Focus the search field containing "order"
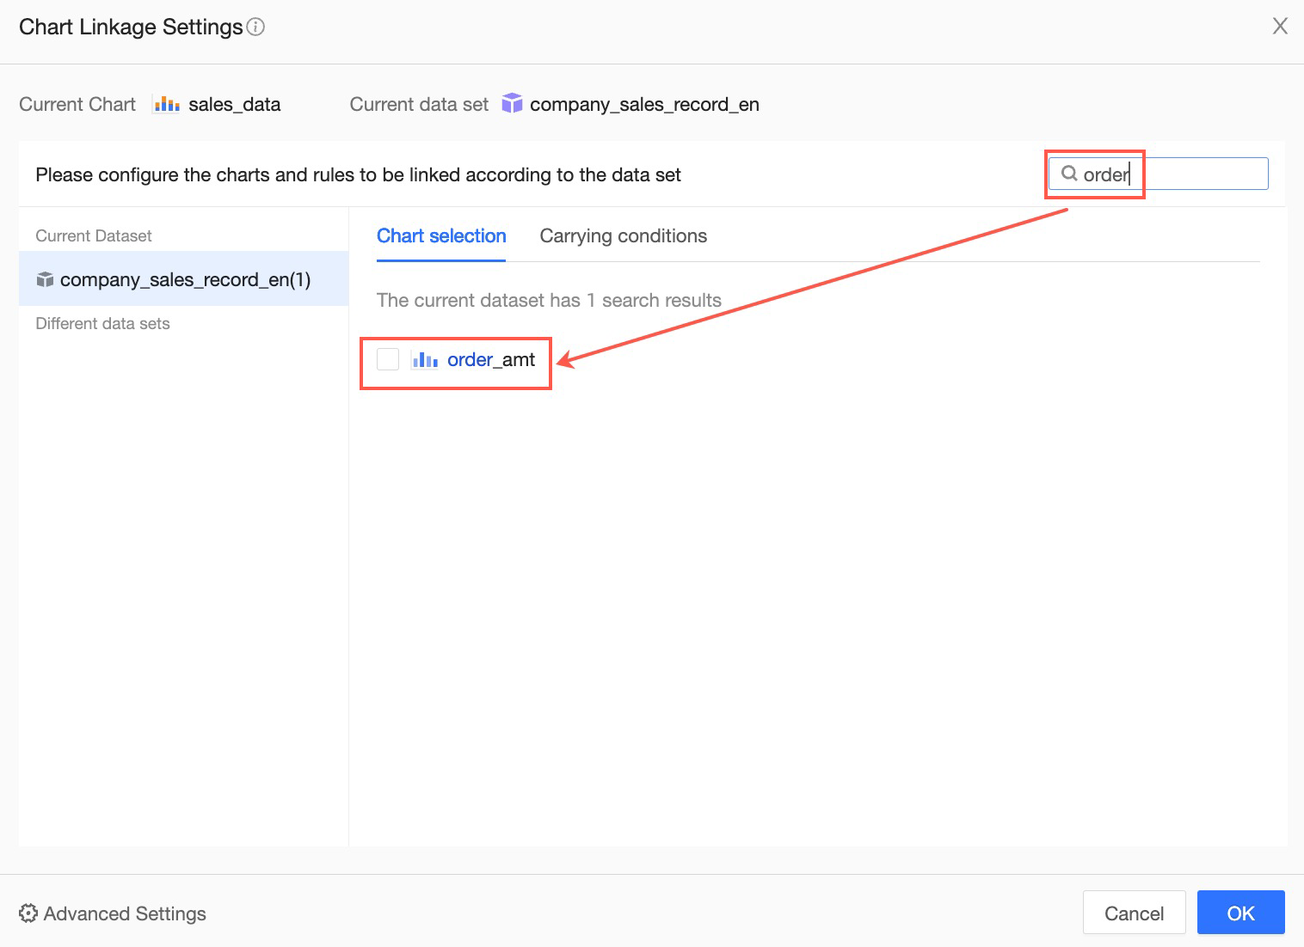This screenshot has height=947, width=1304. click(x=1170, y=174)
